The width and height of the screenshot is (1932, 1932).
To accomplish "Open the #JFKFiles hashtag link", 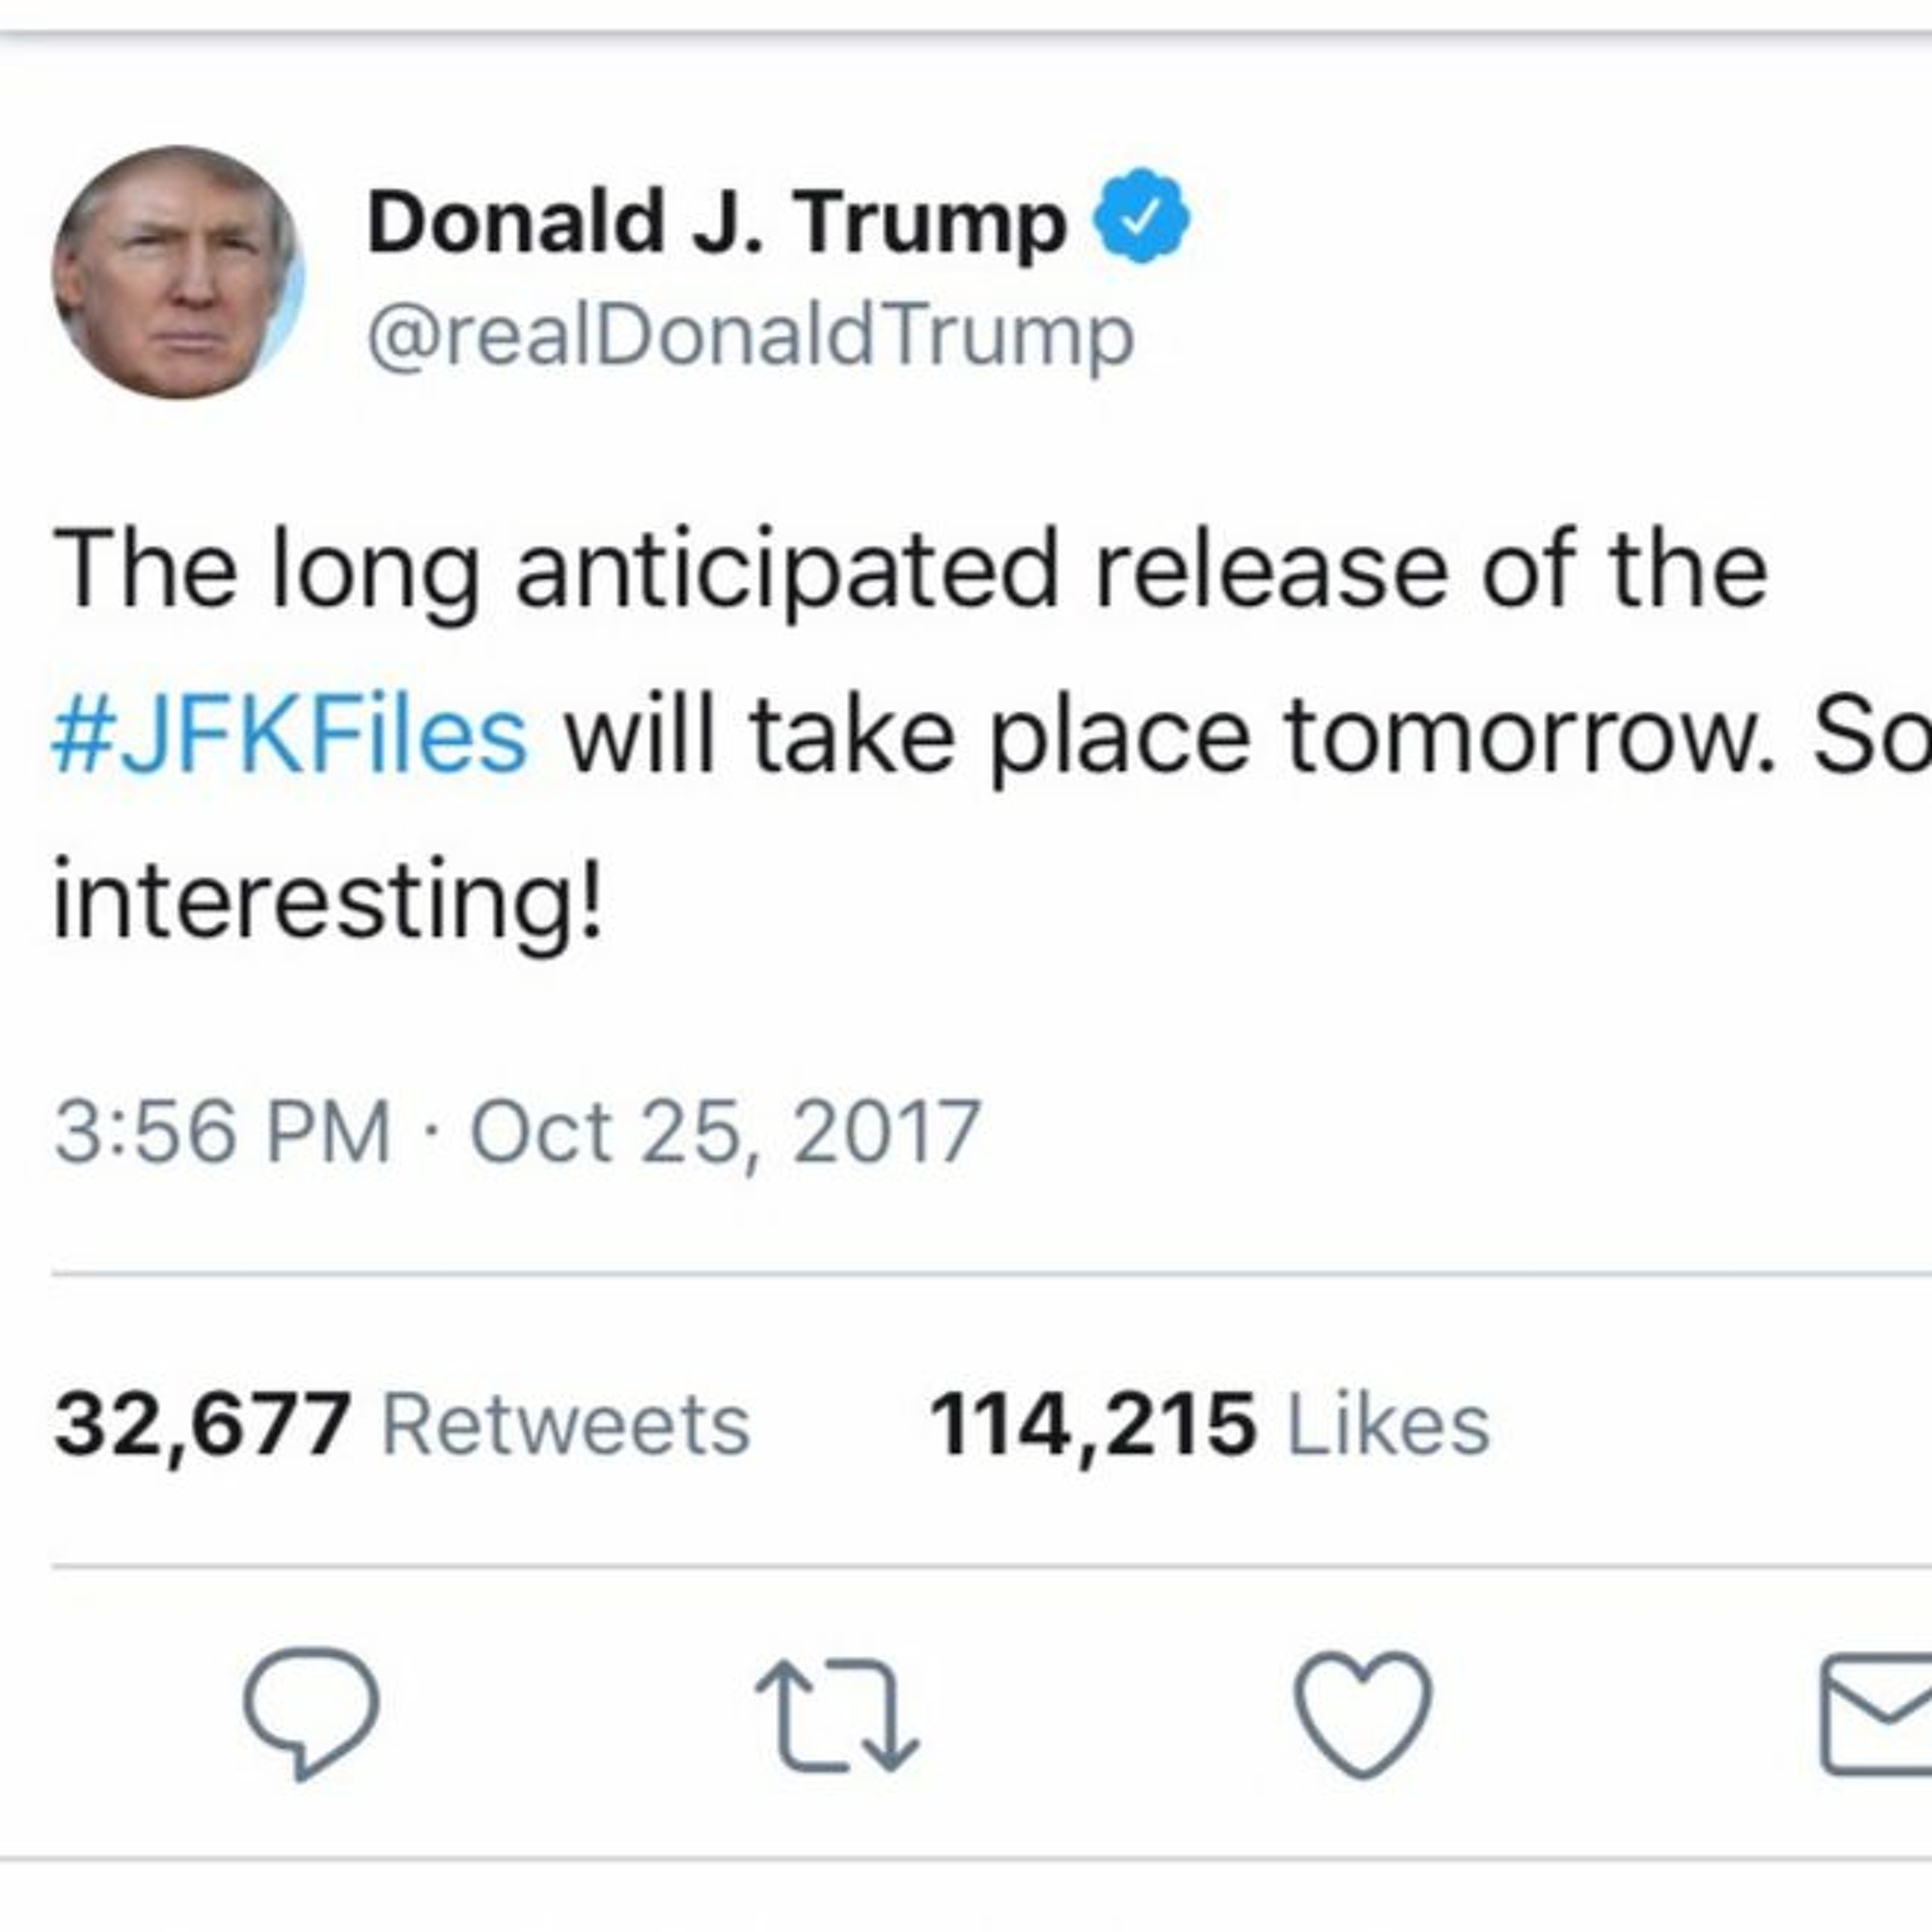I will 290,737.
